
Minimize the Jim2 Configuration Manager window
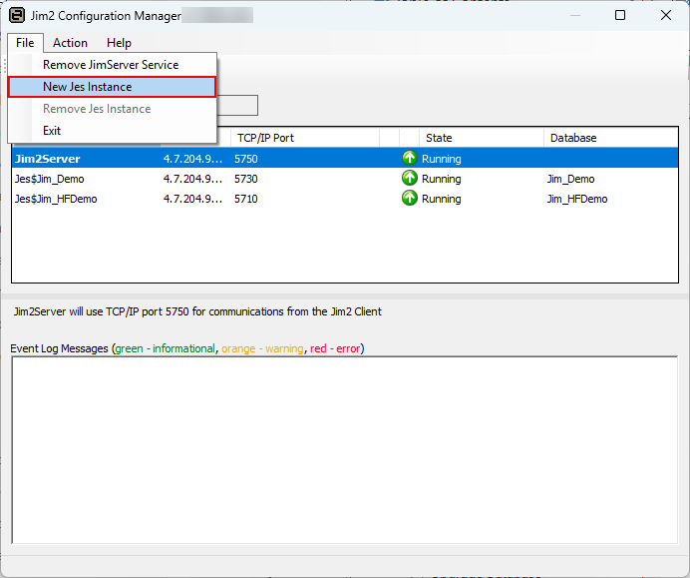click(x=575, y=15)
